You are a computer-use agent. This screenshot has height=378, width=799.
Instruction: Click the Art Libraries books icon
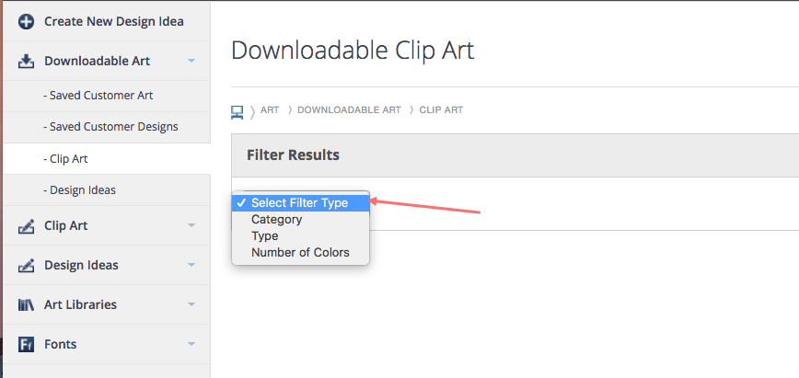coord(26,304)
